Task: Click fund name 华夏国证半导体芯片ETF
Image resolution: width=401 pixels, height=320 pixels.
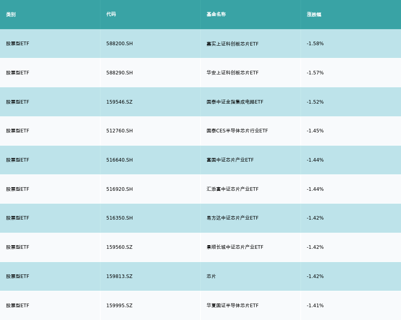Action: click(233, 306)
